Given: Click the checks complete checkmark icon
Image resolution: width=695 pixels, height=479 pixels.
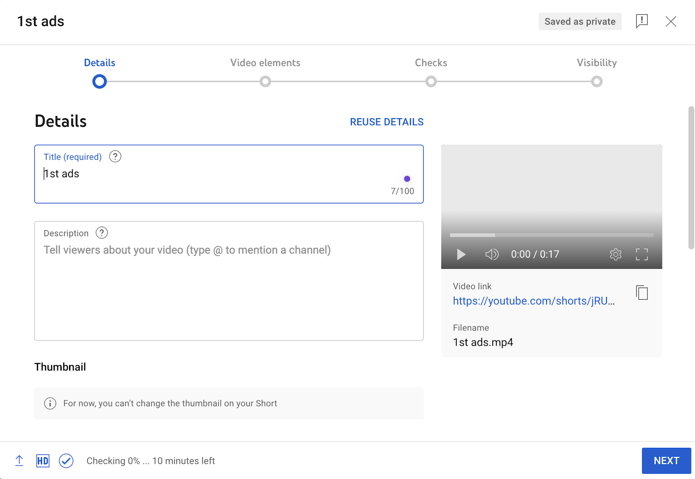Looking at the screenshot, I should click(66, 461).
